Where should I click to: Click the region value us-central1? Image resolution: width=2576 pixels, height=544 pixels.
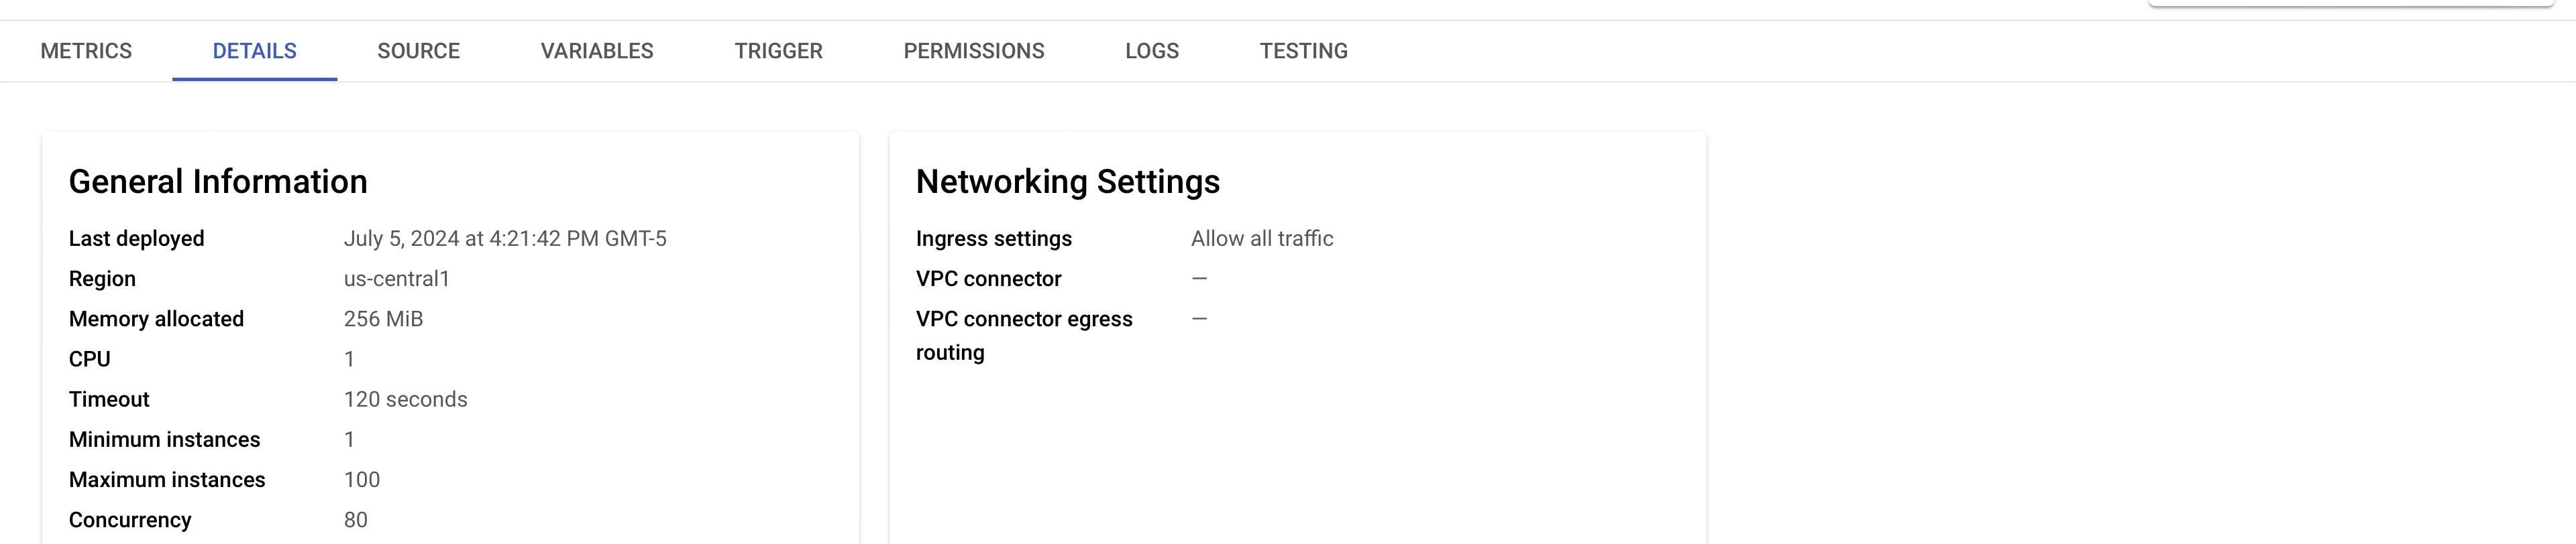click(396, 279)
